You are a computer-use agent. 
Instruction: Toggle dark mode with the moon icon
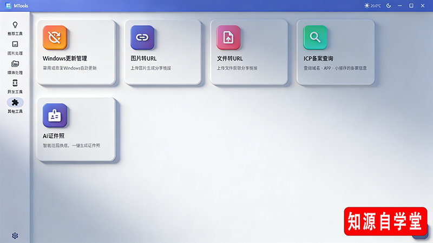pos(389,5)
